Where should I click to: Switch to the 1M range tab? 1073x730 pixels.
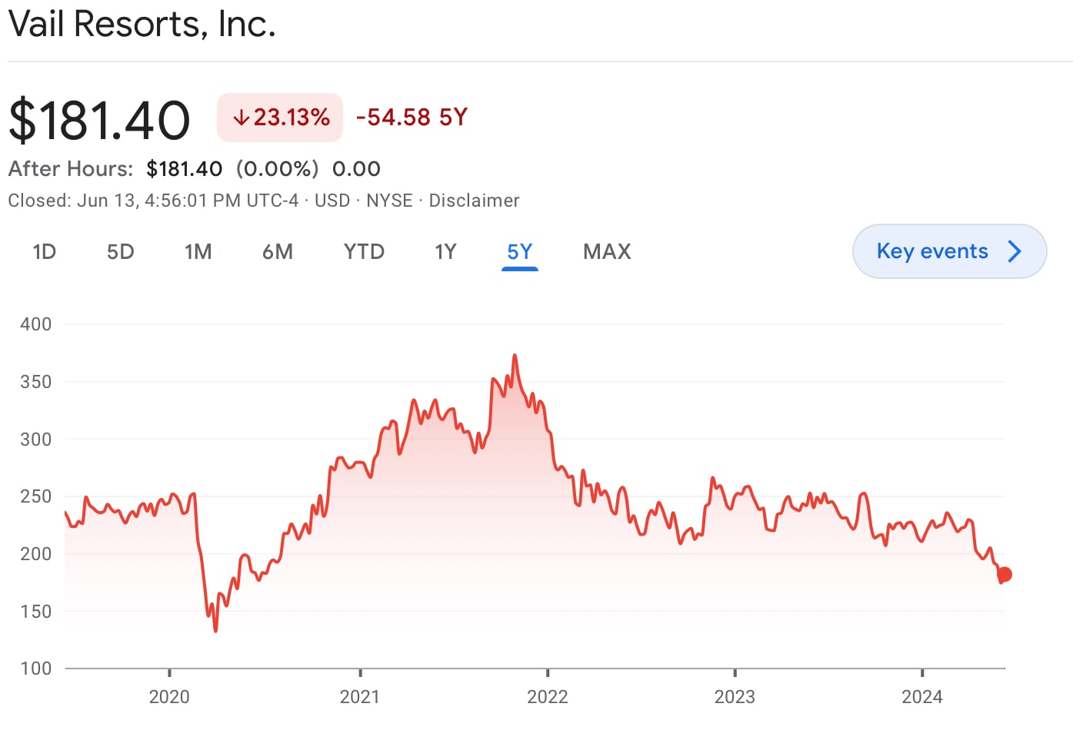click(x=198, y=252)
